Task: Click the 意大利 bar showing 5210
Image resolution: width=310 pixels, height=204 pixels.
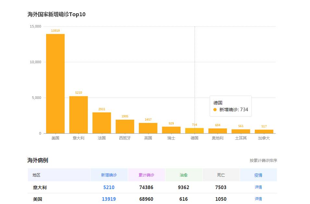Action: (x=78, y=115)
